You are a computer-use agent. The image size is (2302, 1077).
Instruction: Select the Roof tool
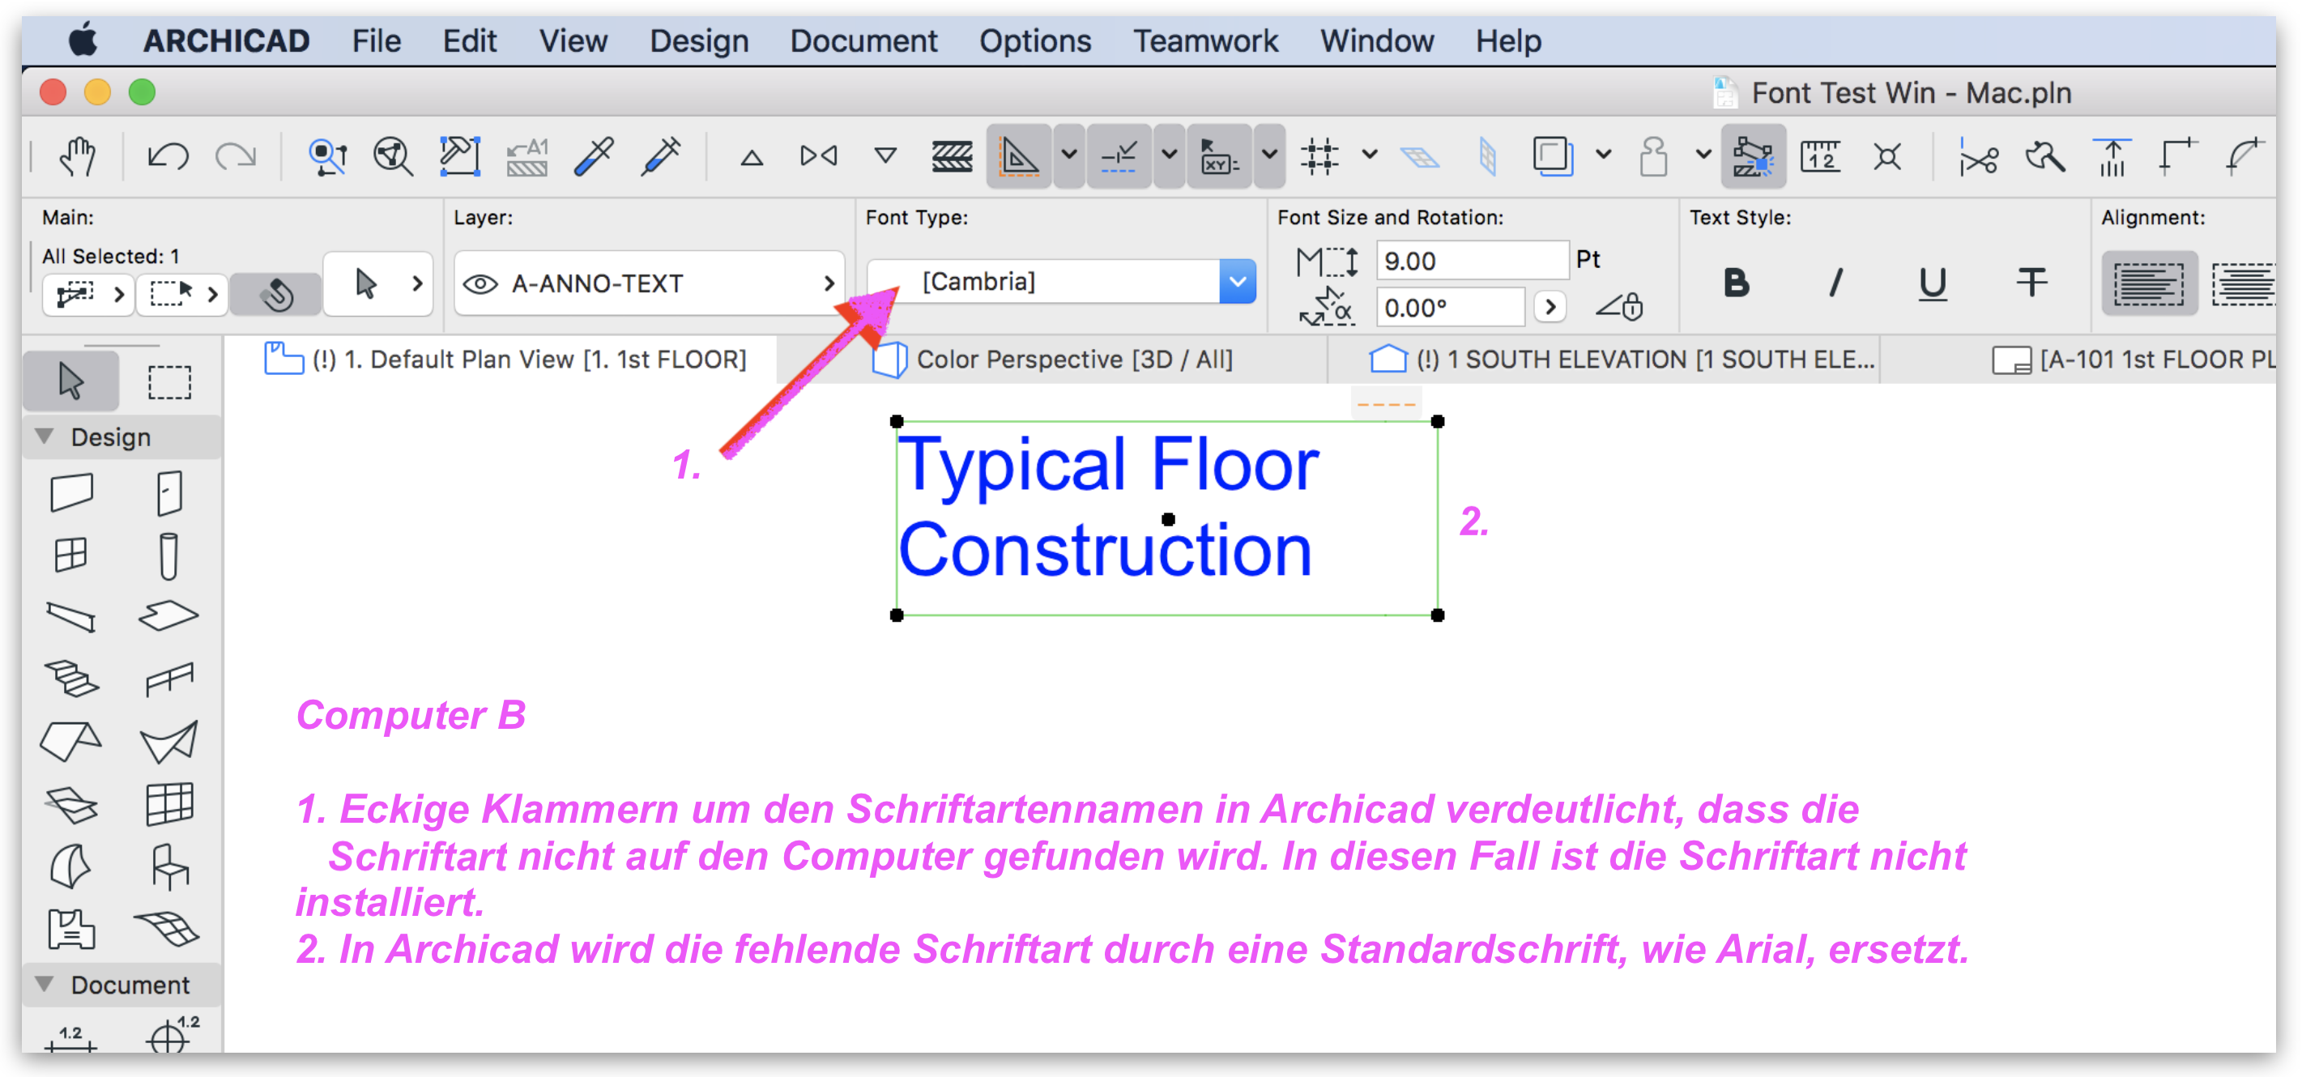pyautogui.click(x=71, y=741)
